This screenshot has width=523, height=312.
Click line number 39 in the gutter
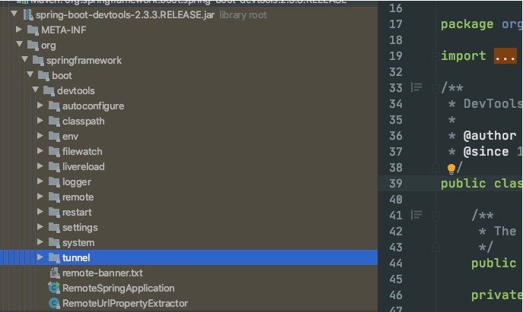coord(395,183)
